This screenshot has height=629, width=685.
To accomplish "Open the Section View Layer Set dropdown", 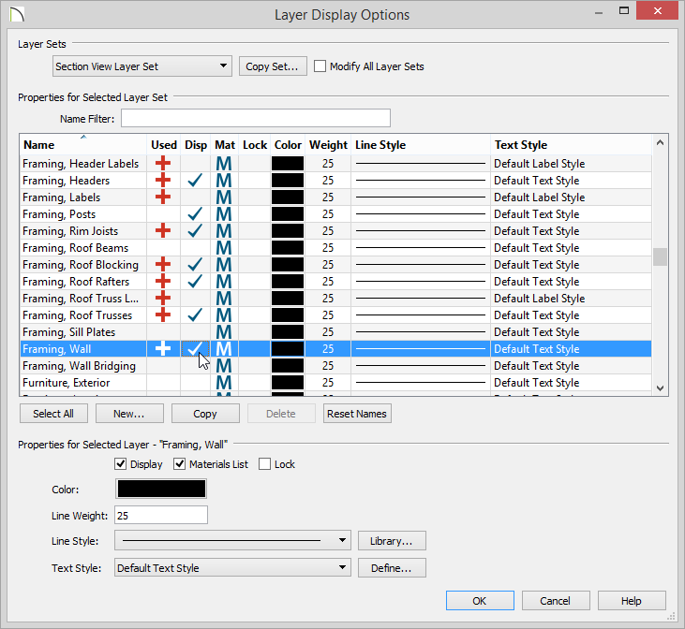I will [142, 66].
